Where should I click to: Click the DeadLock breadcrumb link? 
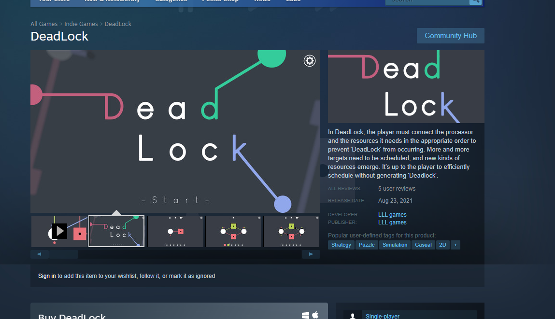point(118,24)
